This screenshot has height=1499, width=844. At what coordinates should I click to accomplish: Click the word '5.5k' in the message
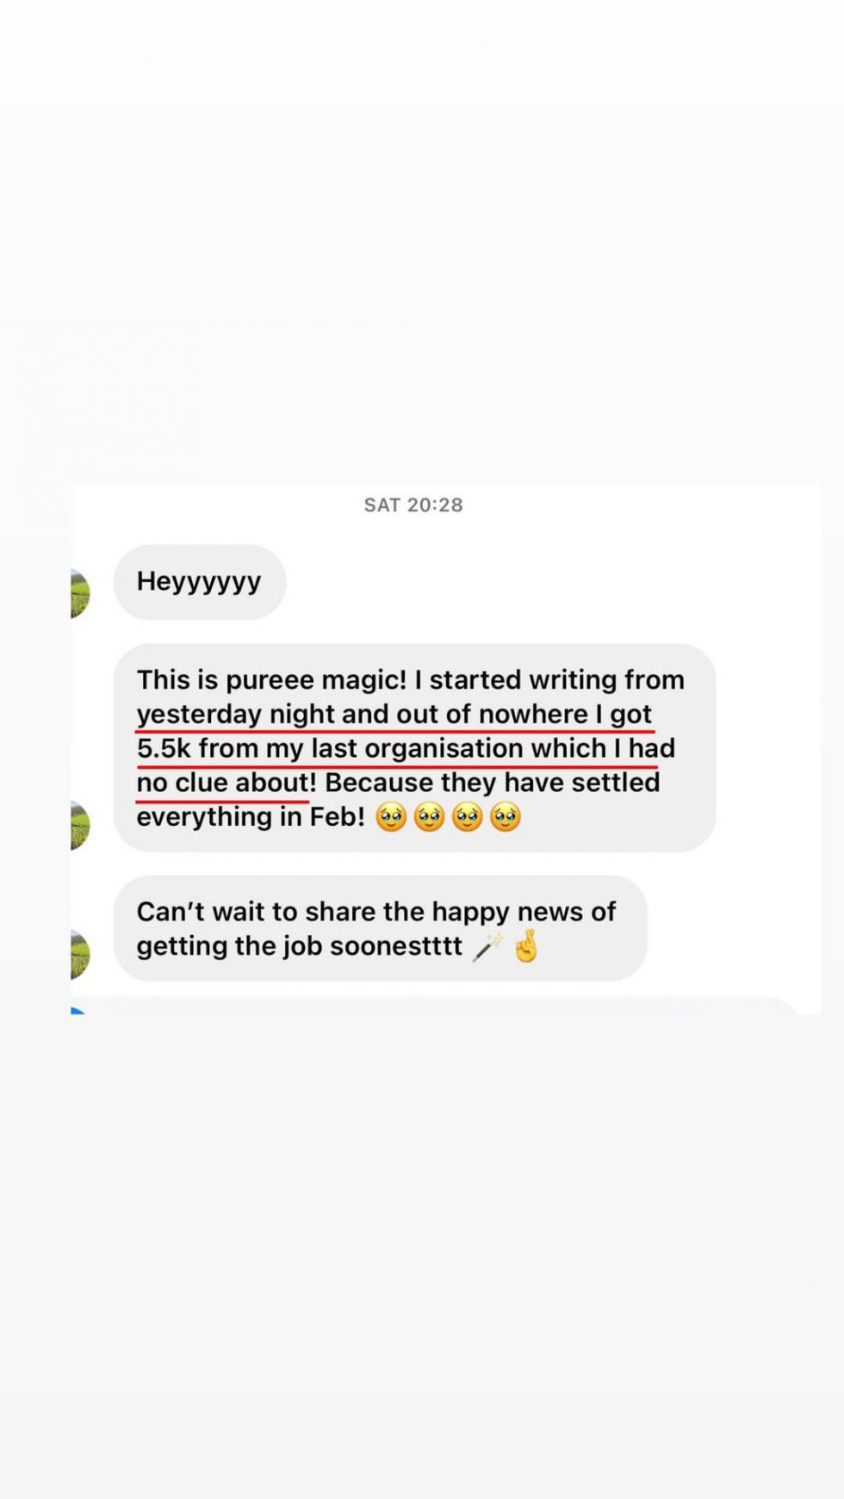pos(164,748)
